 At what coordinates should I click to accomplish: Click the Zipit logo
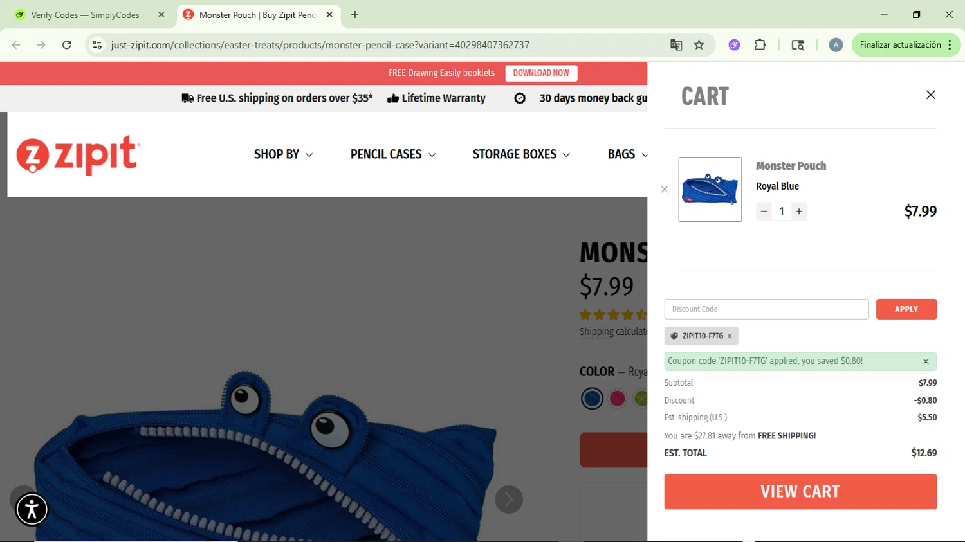[x=78, y=155]
